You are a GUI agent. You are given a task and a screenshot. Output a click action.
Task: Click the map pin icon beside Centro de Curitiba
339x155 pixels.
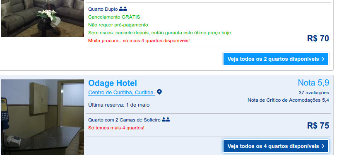coord(159,92)
